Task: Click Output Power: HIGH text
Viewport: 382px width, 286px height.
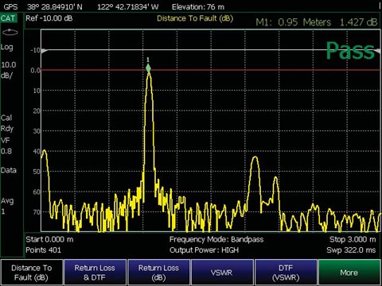Action: pyautogui.click(x=204, y=250)
